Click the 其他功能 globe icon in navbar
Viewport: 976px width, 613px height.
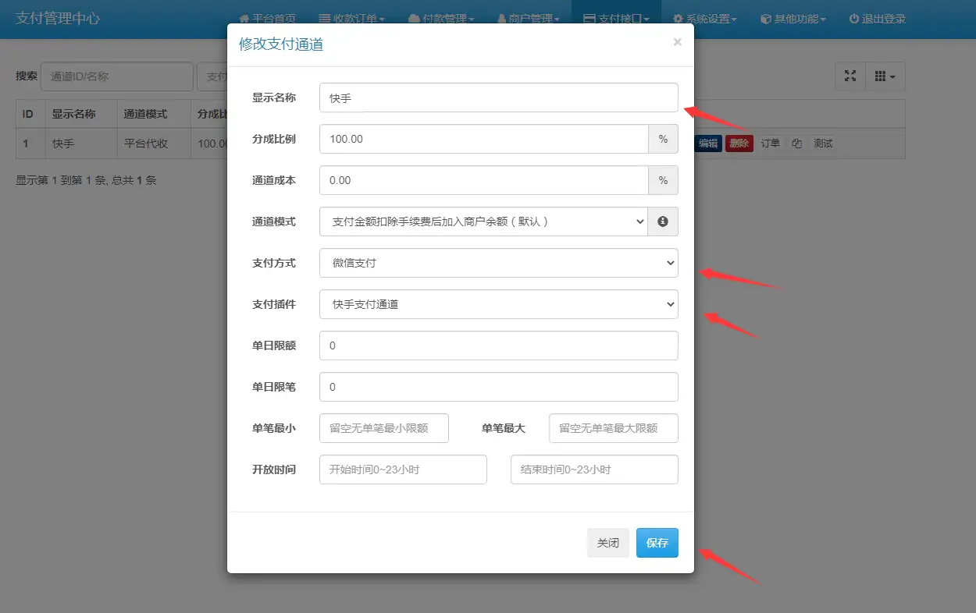tap(764, 17)
